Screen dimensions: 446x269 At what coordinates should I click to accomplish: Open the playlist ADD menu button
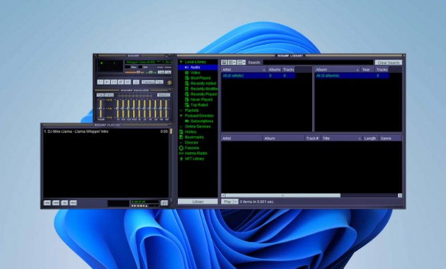[47, 203]
